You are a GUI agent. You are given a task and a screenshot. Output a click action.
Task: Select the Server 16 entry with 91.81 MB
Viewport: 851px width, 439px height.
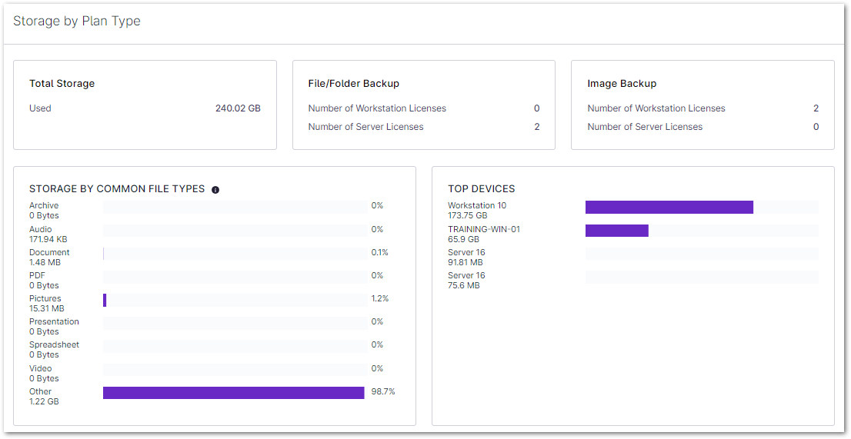tap(466, 252)
